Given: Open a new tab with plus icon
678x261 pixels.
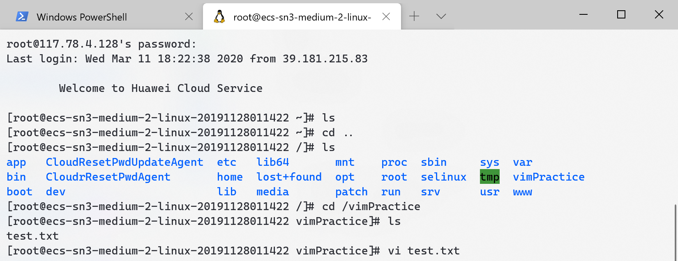Looking at the screenshot, I should tap(414, 16).
